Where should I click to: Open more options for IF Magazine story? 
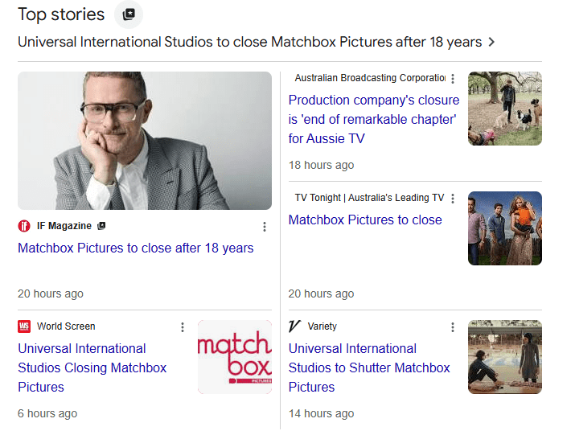pyautogui.click(x=265, y=227)
